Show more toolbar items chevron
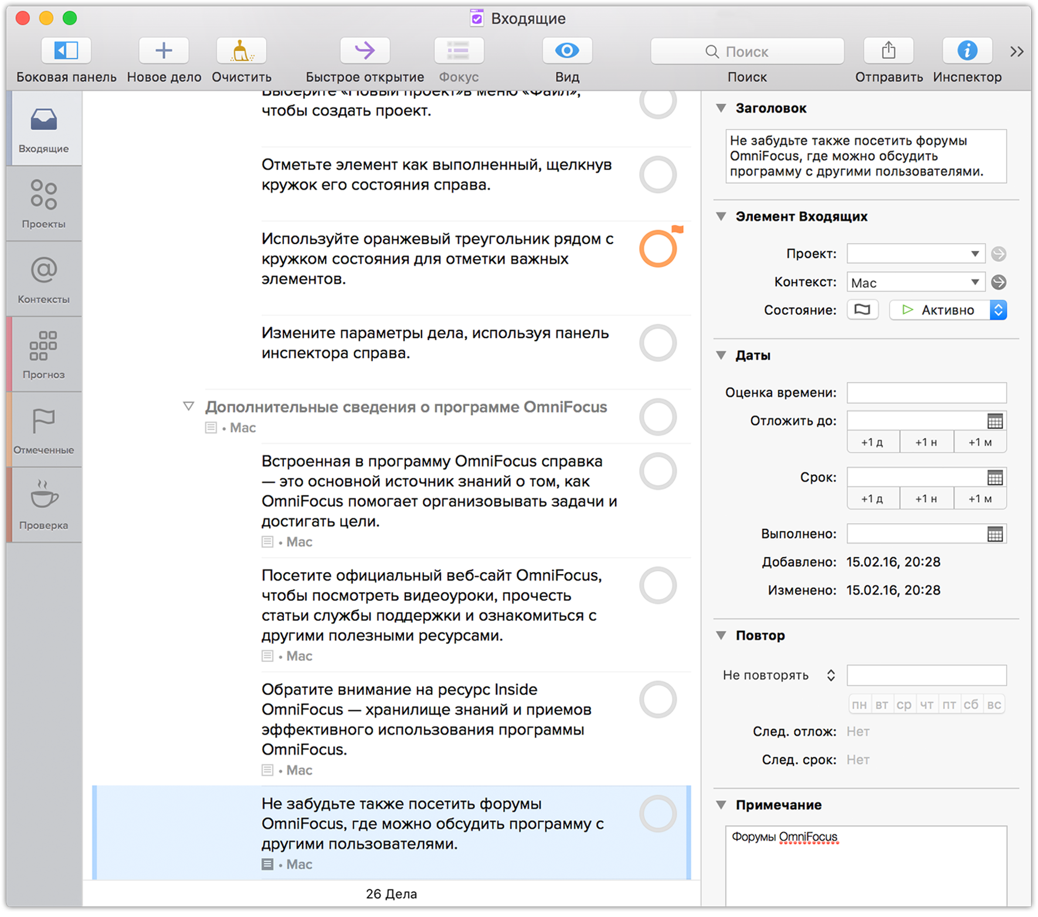This screenshot has width=1038, height=917. pyautogui.click(x=1017, y=52)
